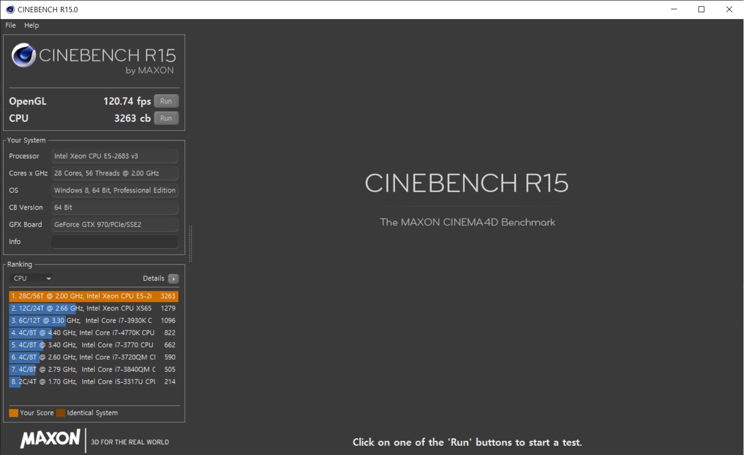
Task: Click the Cinebench sphere logo icon
Action: tap(23, 55)
